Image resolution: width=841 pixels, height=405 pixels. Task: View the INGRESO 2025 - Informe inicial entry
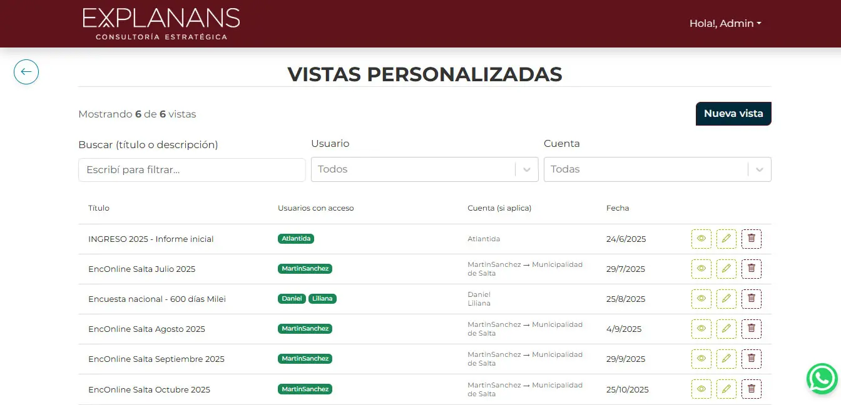click(701, 239)
